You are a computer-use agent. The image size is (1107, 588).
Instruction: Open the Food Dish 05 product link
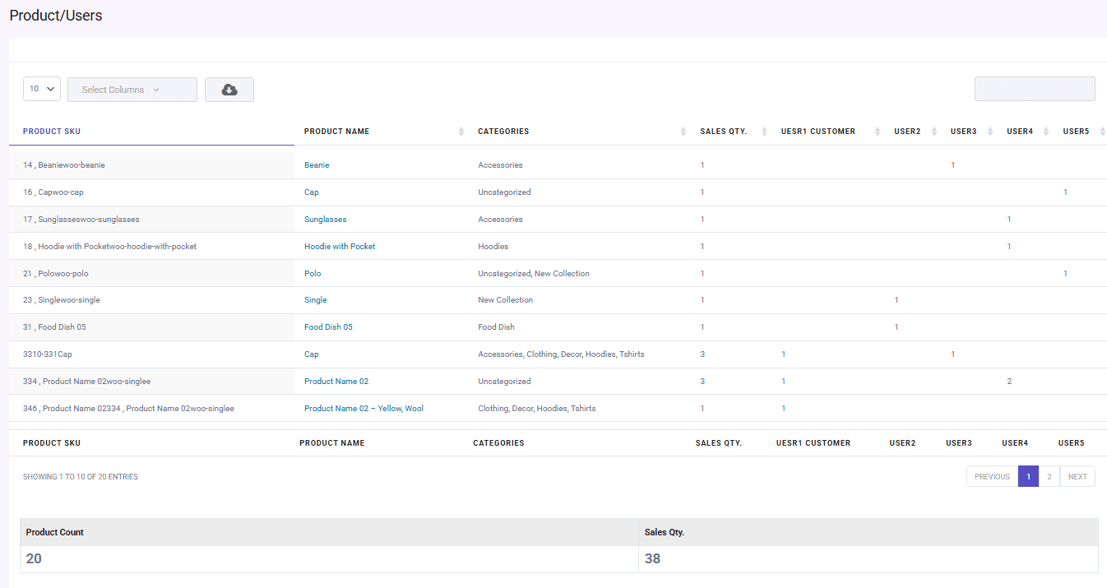(328, 326)
